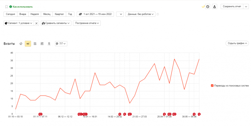Viewport: 251px width, 126px height.
Task: Select the line chart view icon
Action: point(28,44)
